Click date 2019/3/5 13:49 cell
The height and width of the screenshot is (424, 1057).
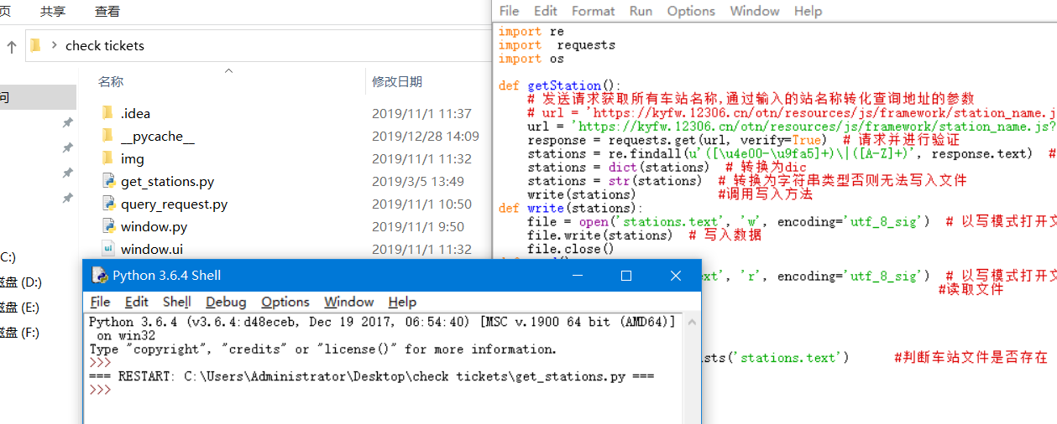[x=419, y=181]
